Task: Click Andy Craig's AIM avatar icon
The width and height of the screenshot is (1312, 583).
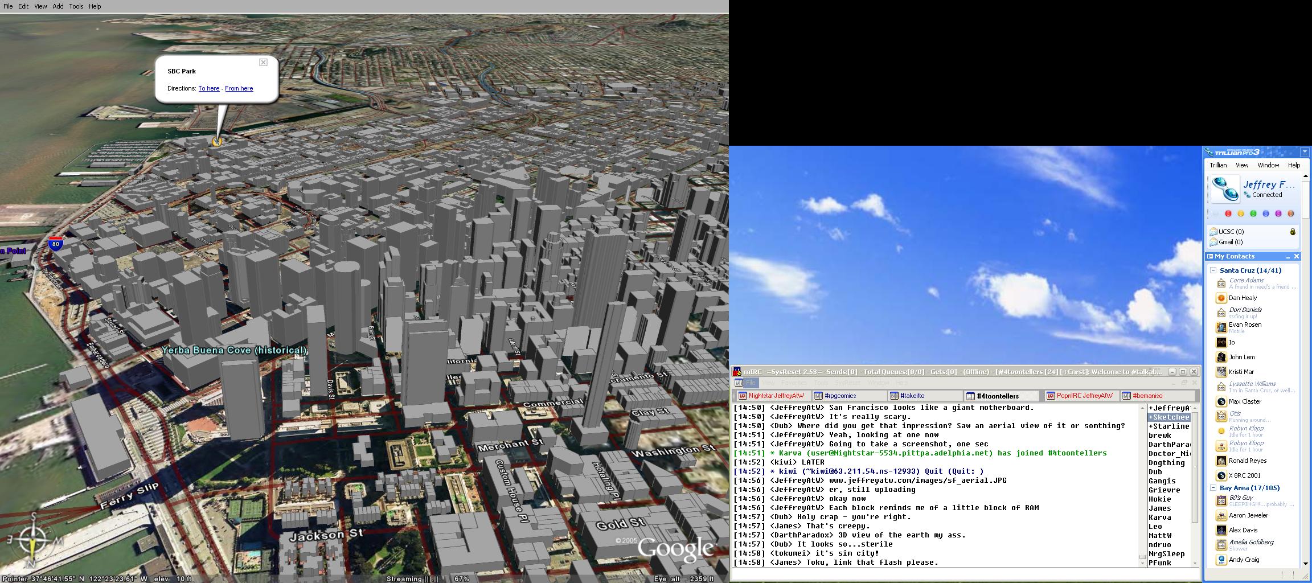Action: (1221, 560)
